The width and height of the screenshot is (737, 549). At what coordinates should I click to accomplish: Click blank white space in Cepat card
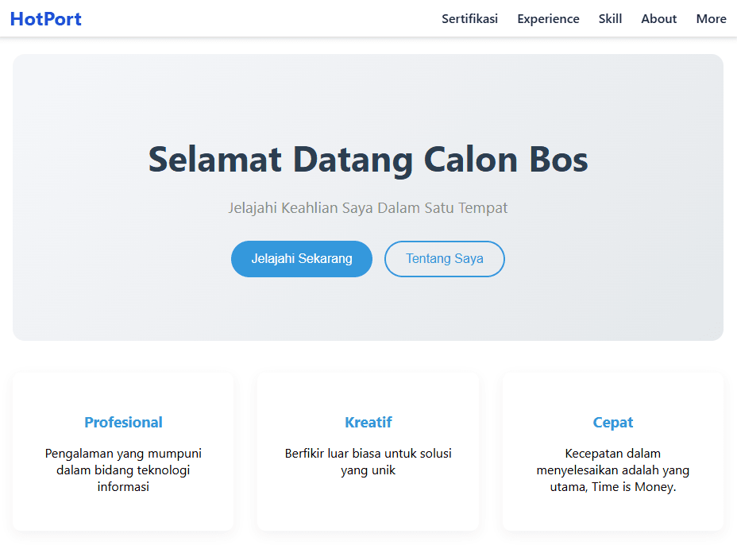click(x=612, y=514)
